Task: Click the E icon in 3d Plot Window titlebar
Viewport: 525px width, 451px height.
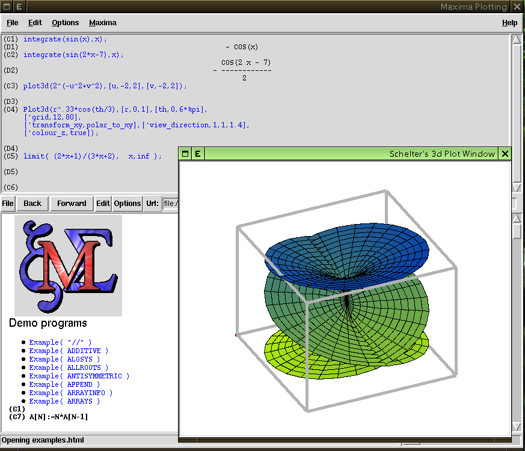Action: point(198,154)
